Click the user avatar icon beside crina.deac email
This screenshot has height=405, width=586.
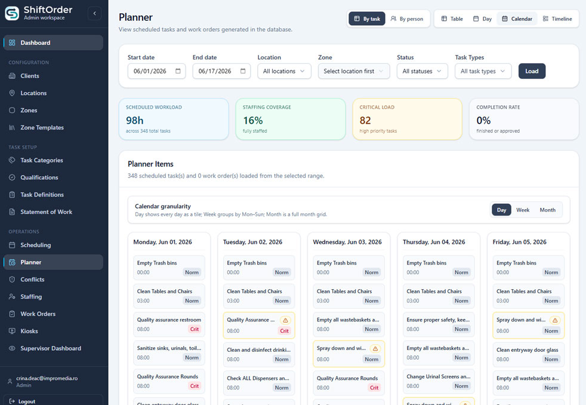tap(10, 382)
